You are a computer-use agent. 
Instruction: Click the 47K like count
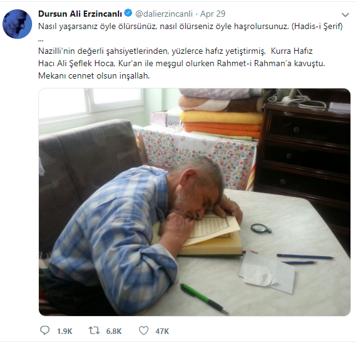[x=162, y=331]
